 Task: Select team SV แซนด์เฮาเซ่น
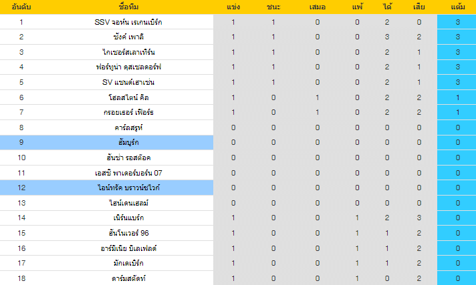point(128,82)
